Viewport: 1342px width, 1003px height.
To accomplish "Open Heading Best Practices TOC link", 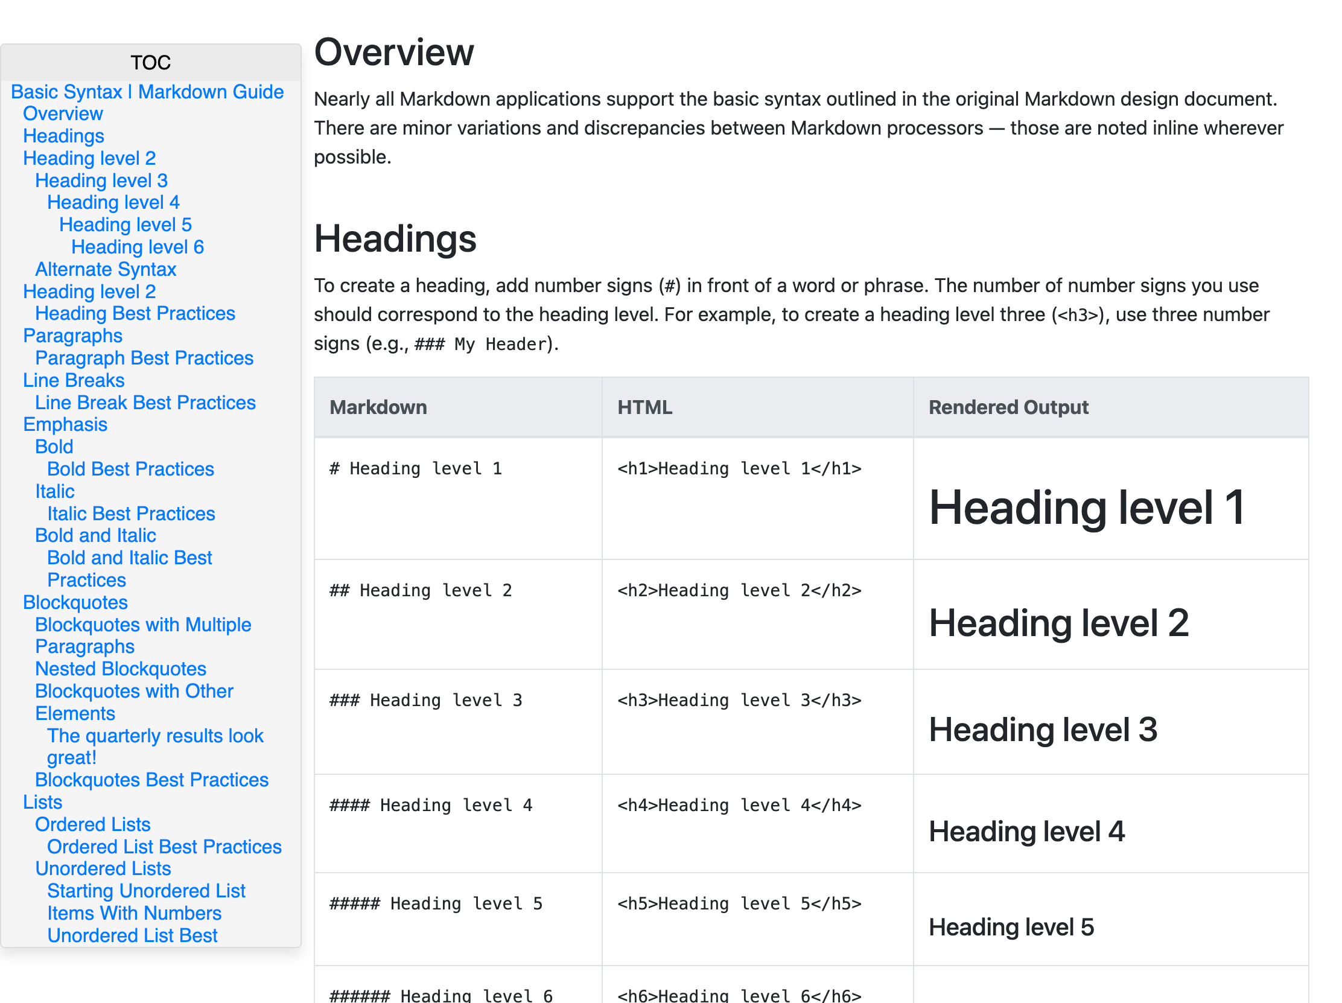I will point(135,314).
